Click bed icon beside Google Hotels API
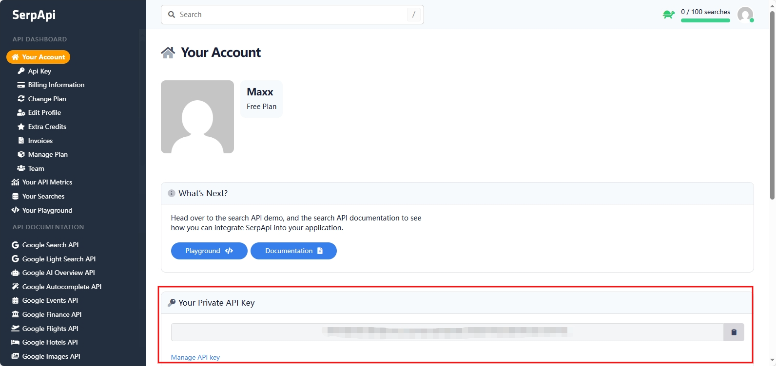Screen dimensions: 776x366 pos(15,342)
